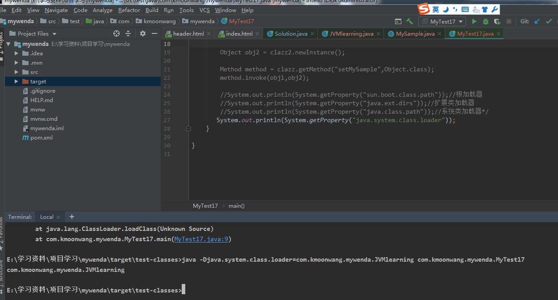Open the VCS menu
558x300 pixels.
coord(204,10)
